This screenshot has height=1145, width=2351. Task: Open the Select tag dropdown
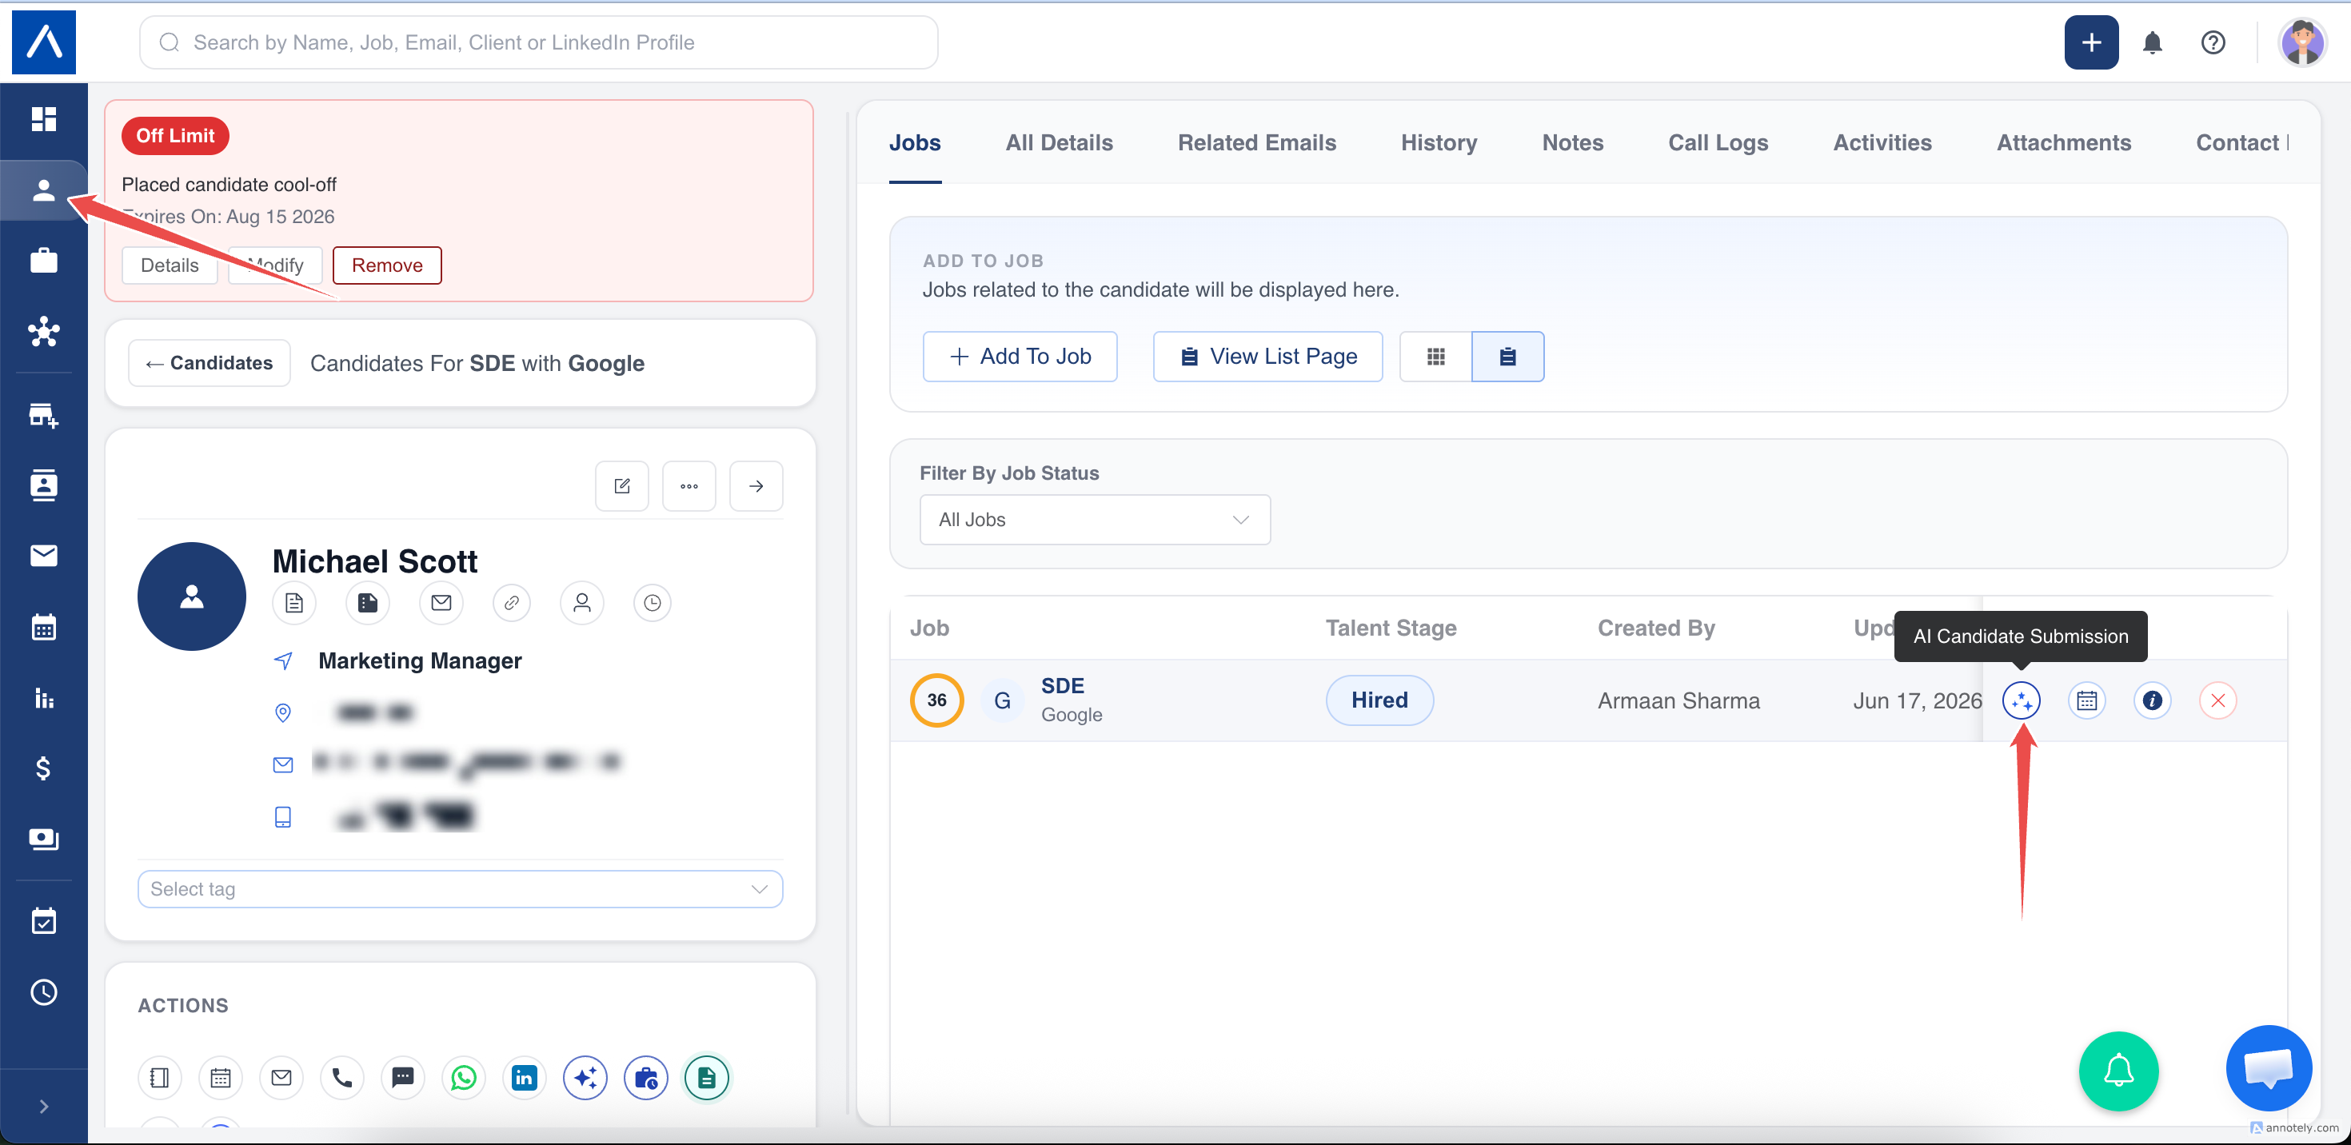(460, 888)
